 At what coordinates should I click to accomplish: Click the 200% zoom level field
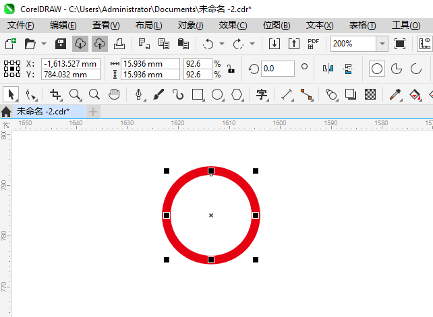(353, 44)
